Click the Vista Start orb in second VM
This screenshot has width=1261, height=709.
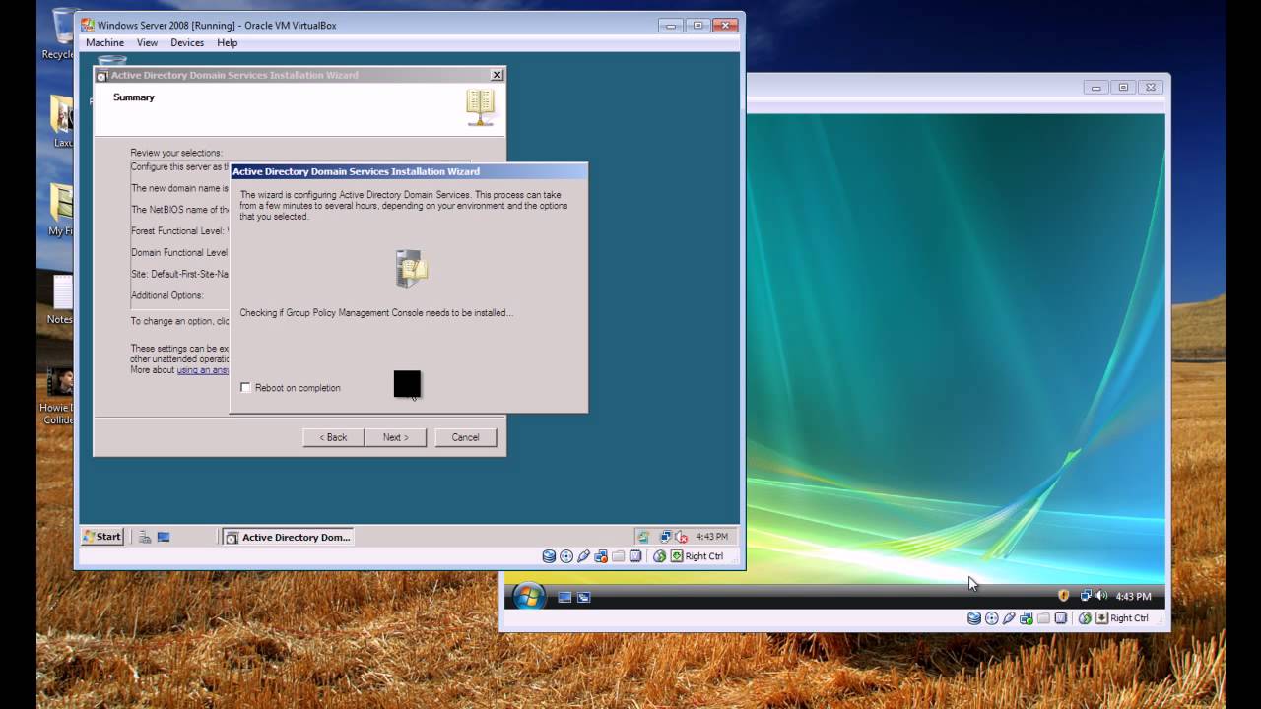(529, 596)
